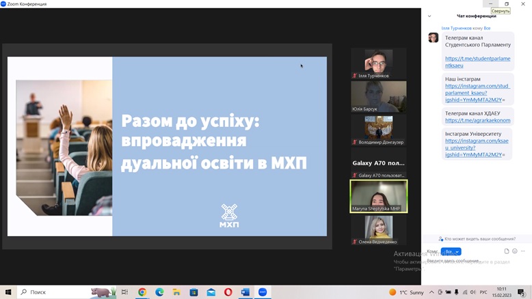Click the chat sender's avatar picture

pyautogui.click(x=434, y=38)
